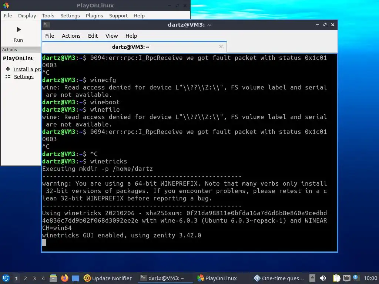Open the One-time question taskbar entry
The height and width of the screenshot is (284, 379).
[x=279, y=278]
